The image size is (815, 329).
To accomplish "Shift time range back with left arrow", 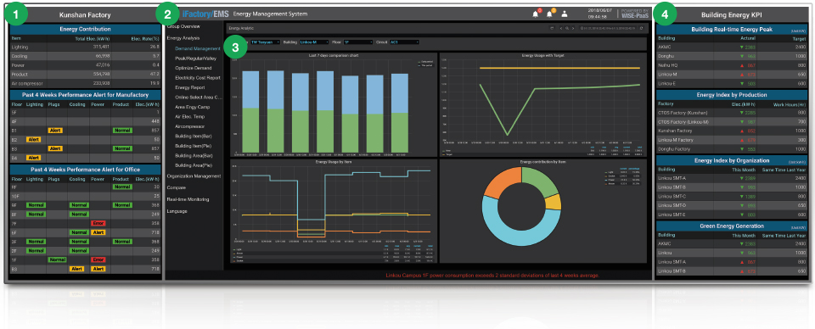I will (x=561, y=28).
